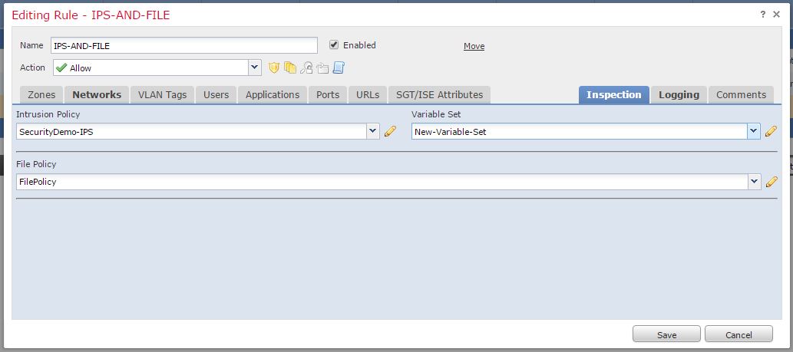Go to the Applications tab

pos(273,95)
